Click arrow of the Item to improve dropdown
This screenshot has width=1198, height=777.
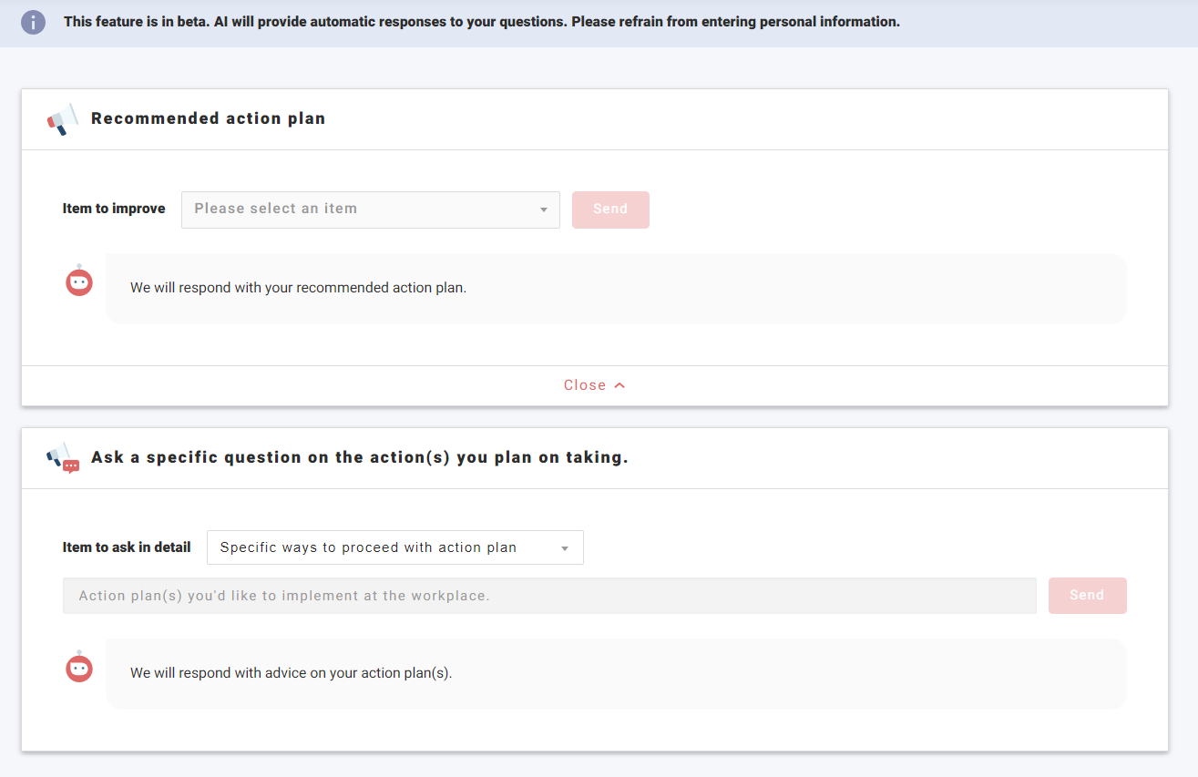click(x=544, y=210)
